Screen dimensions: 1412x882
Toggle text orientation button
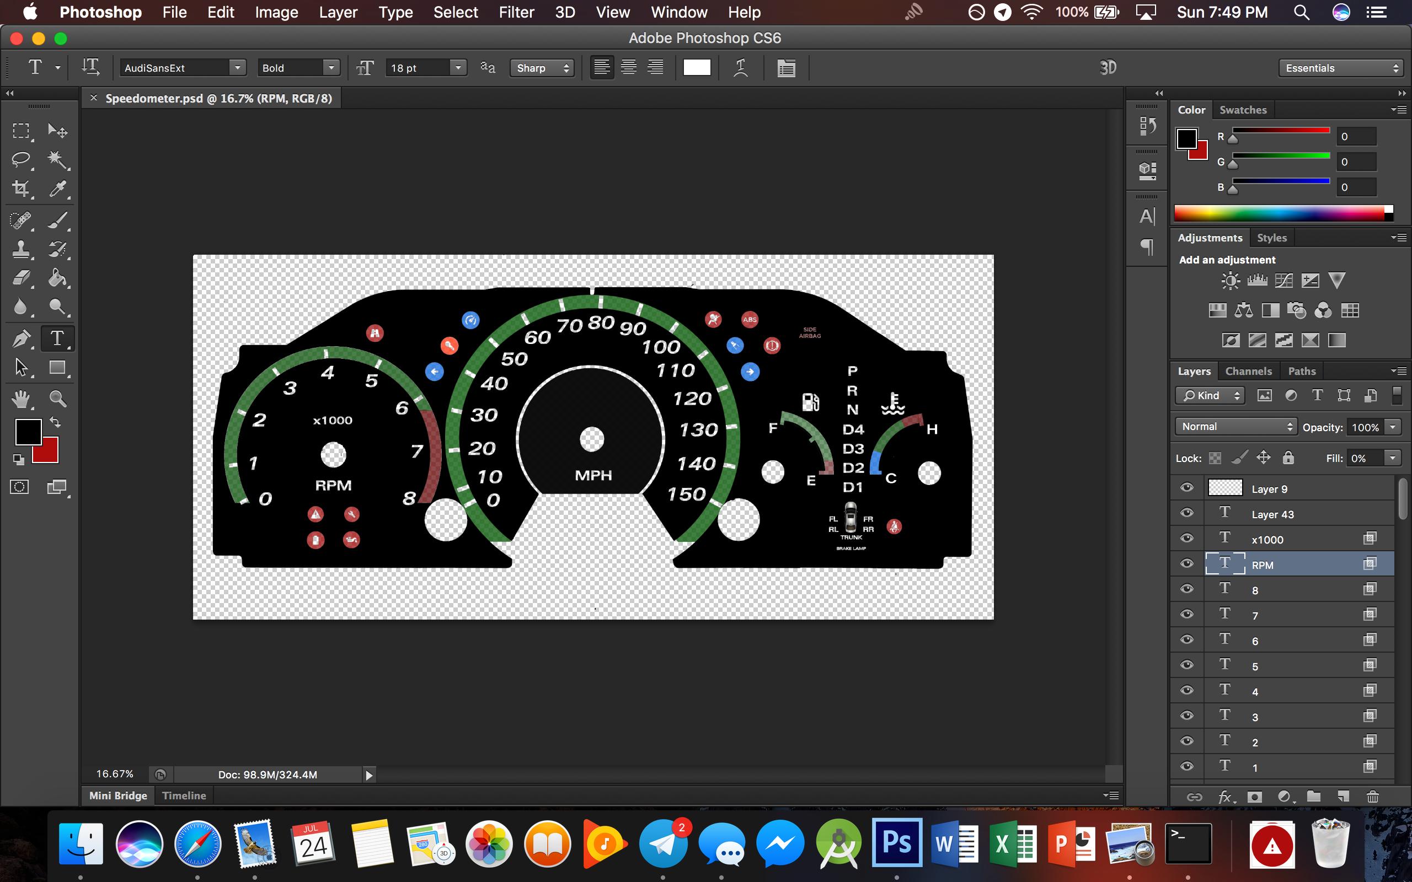(90, 67)
